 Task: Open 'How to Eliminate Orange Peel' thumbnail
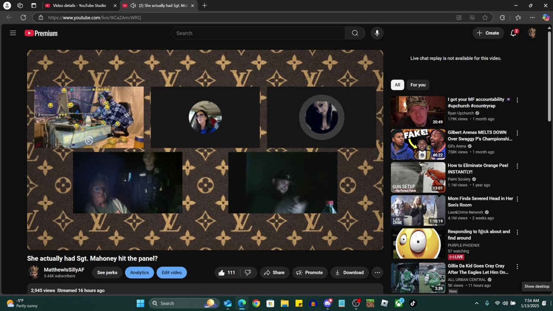[418, 177]
